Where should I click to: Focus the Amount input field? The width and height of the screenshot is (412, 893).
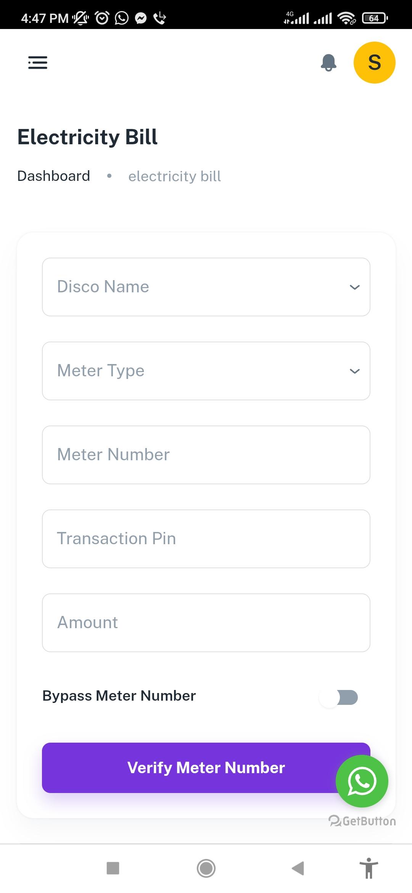pyautogui.click(x=206, y=623)
